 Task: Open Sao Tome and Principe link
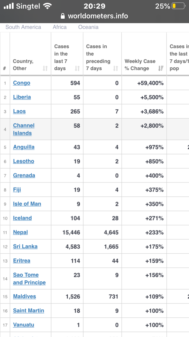point(29,279)
